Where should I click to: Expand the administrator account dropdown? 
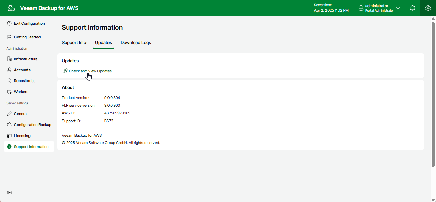(x=398, y=8)
